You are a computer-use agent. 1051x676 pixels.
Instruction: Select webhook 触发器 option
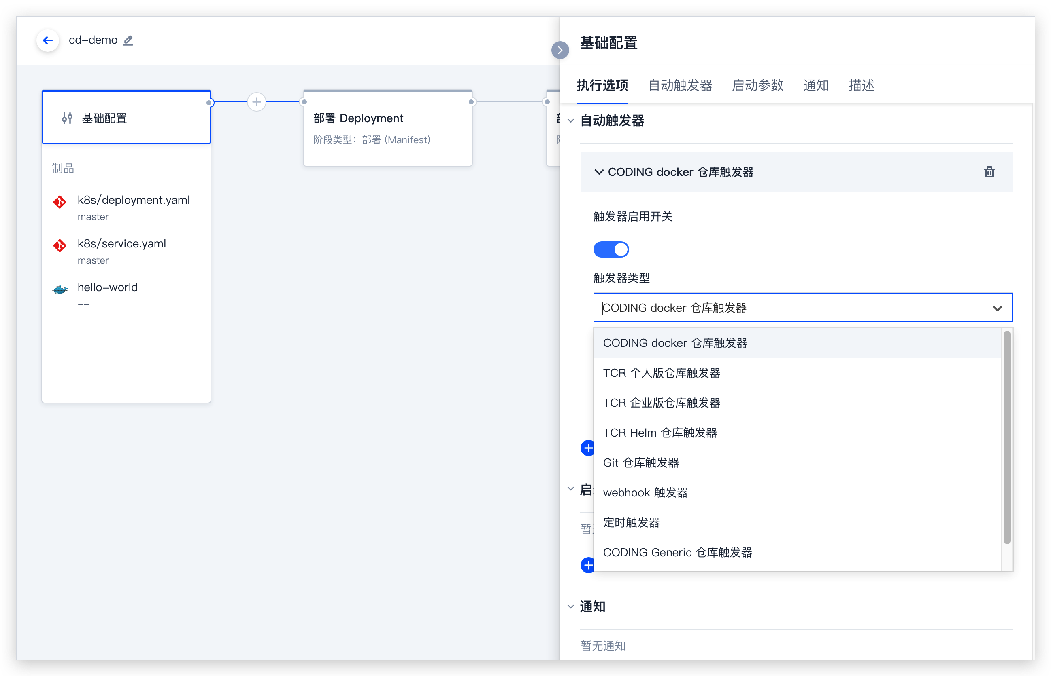[797, 492]
